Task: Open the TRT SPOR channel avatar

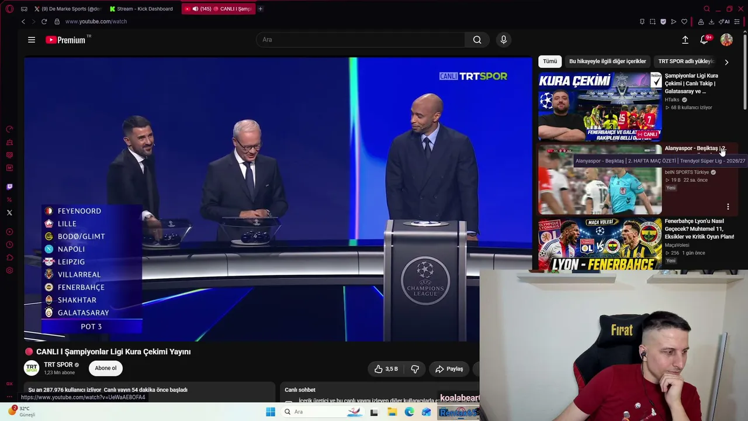Action: coord(32,368)
